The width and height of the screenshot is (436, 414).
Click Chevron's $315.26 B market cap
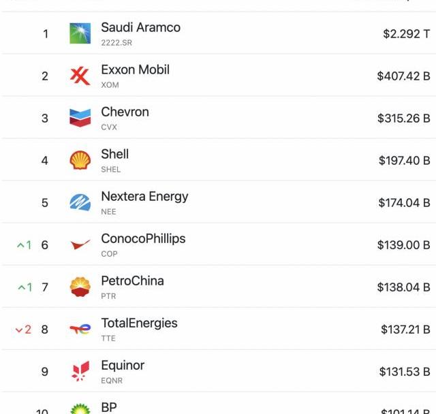403,118
